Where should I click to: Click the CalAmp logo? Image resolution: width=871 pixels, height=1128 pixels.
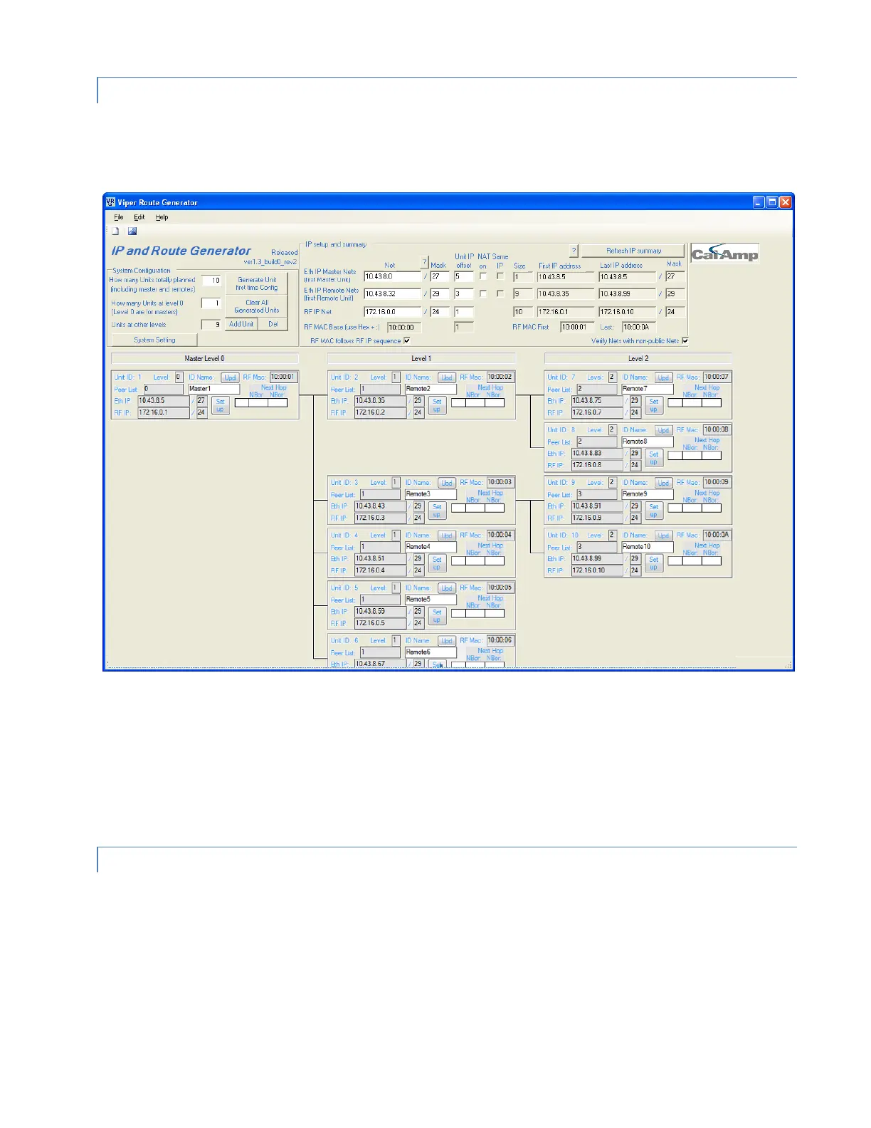pyautogui.click(x=724, y=254)
